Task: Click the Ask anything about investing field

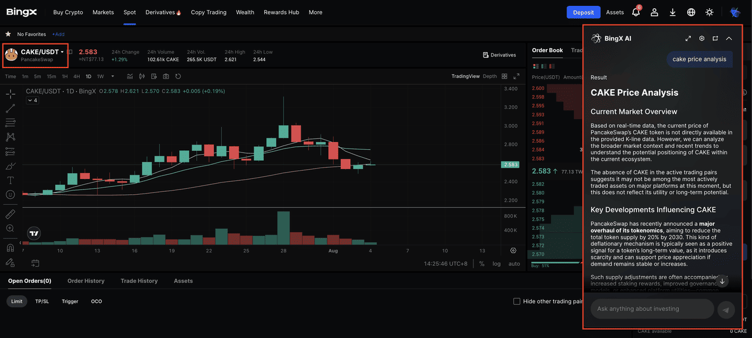Action: 652,309
